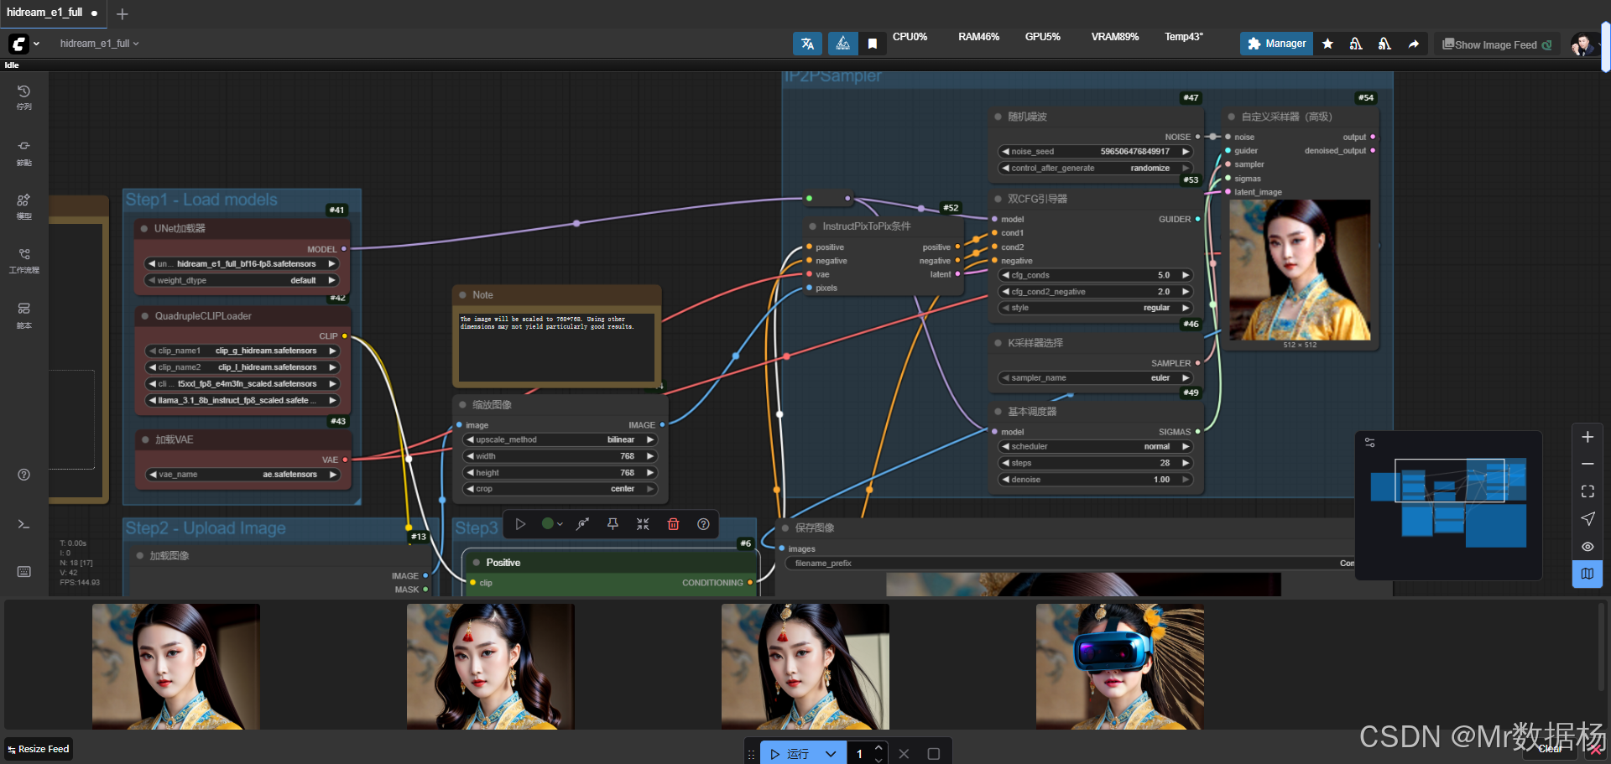
Task: Open the VR headset feed thumbnail
Action: click(x=1120, y=667)
